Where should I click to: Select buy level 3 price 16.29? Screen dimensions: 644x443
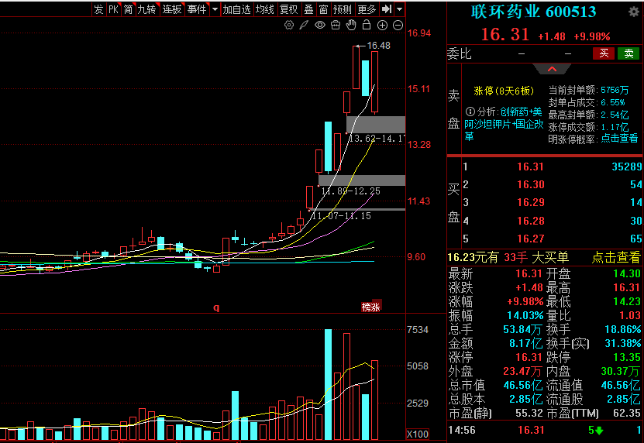[530, 202]
